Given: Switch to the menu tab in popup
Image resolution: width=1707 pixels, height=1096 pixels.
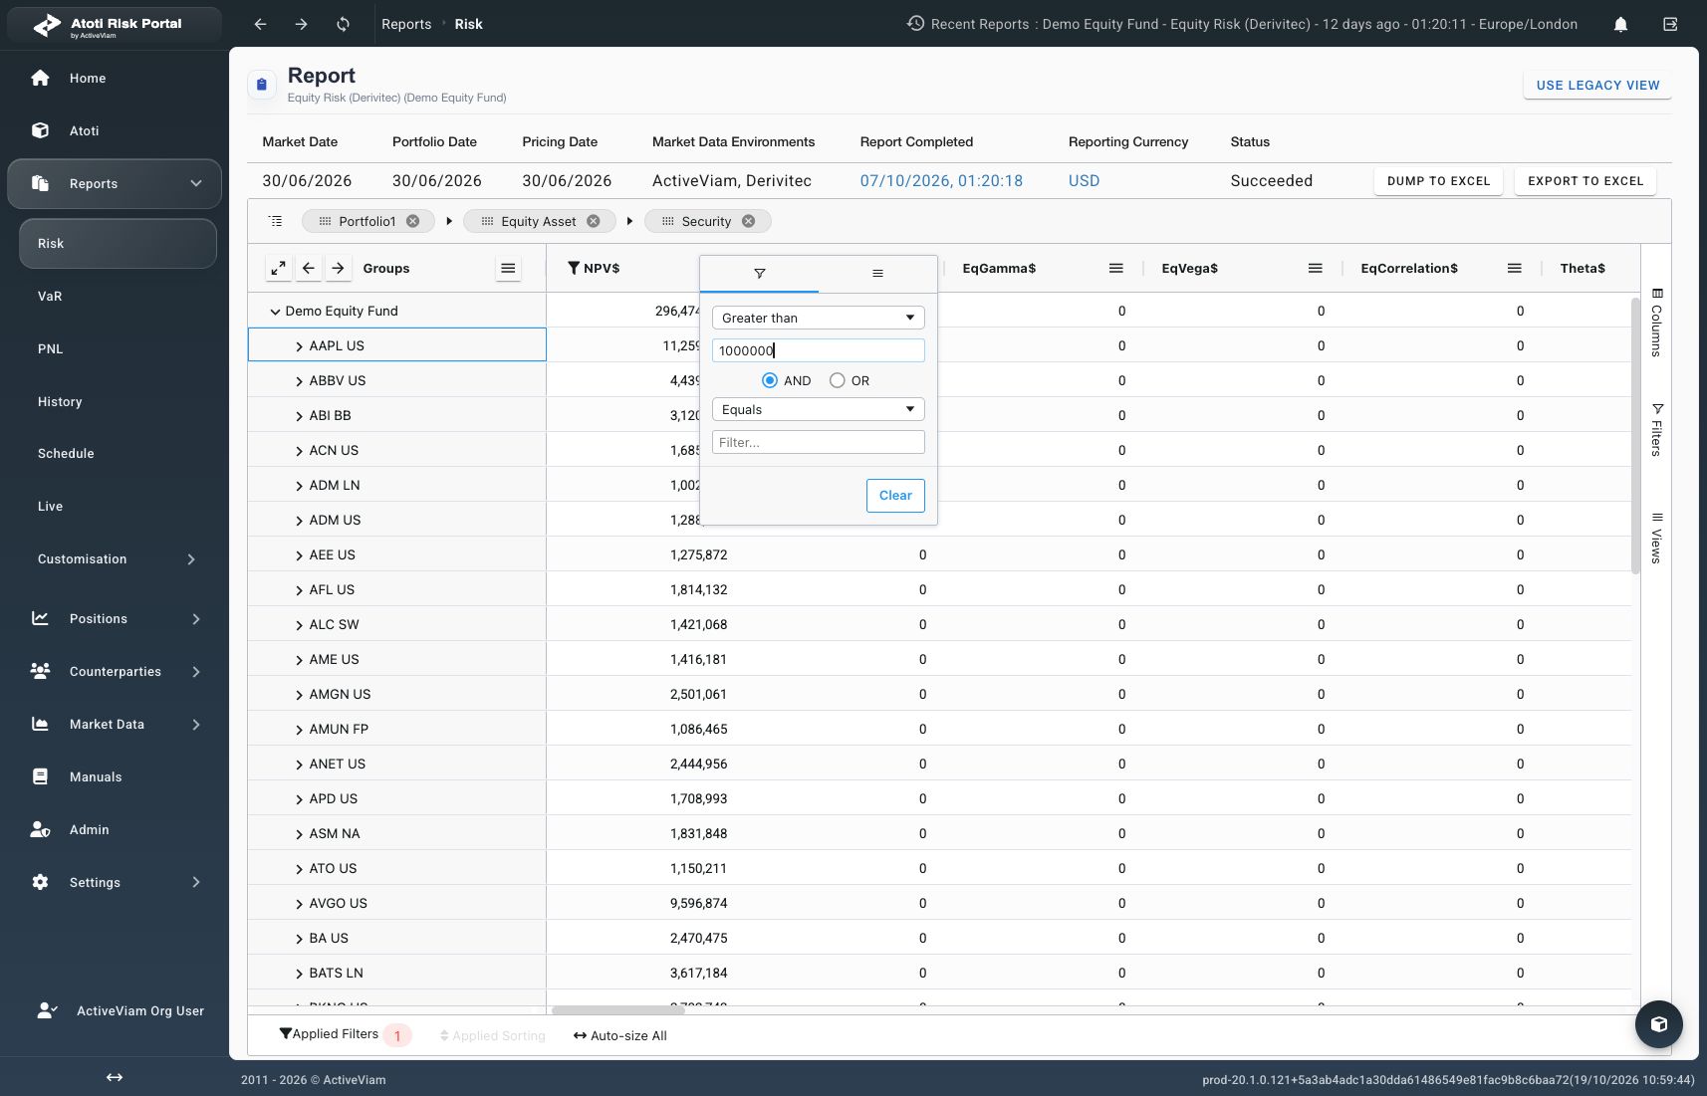Looking at the screenshot, I should click(877, 274).
